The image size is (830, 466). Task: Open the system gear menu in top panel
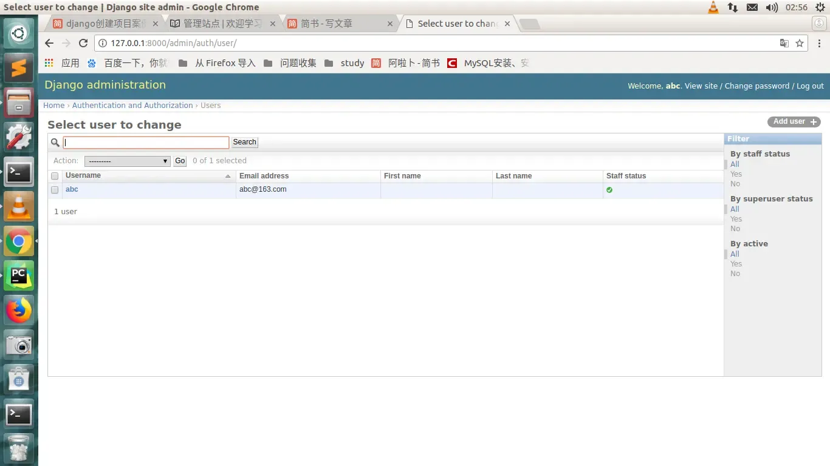820,7
